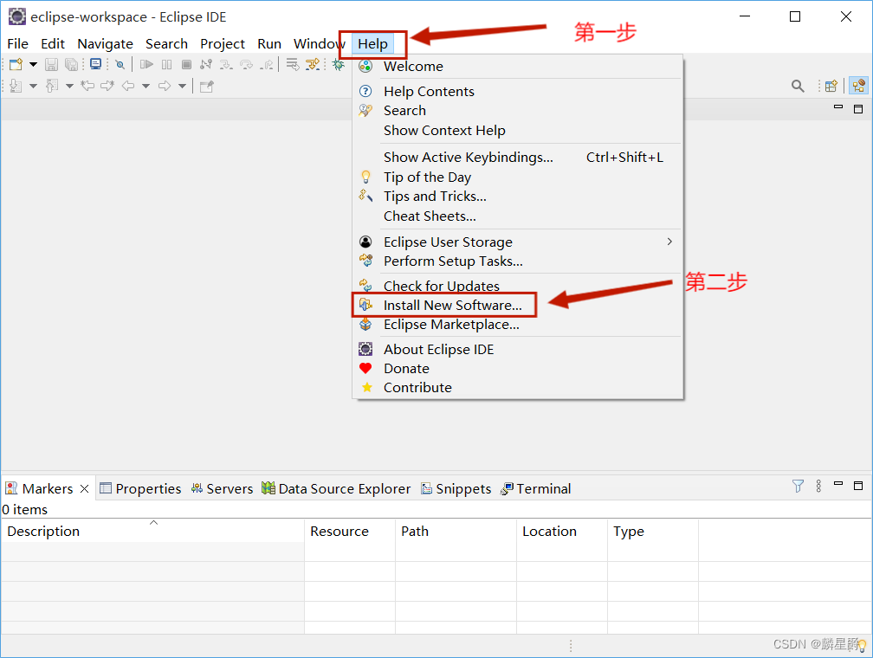This screenshot has width=873, height=658.
Task: Open the Previous Annotation dropdown arrow
Action: click(x=69, y=86)
